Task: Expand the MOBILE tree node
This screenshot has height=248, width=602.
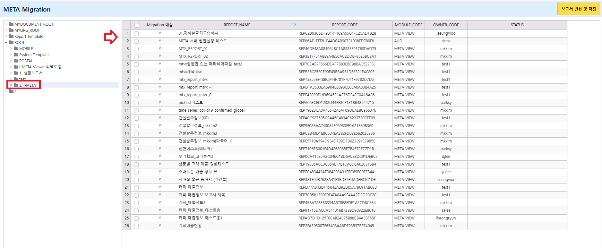Action: point(11,48)
